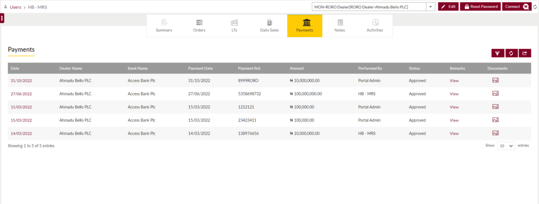The height and width of the screenshot is (204, 539).
Task: Open payment dated 14/03/2022
Action: point(21,133)
